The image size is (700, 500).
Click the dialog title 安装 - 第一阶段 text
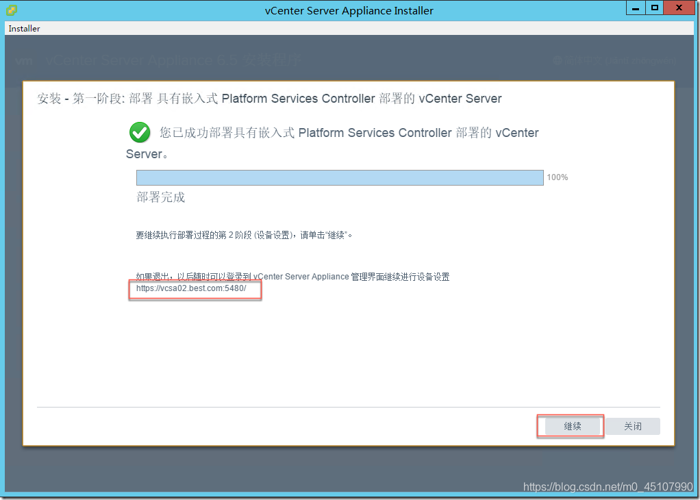pos(269,99)
